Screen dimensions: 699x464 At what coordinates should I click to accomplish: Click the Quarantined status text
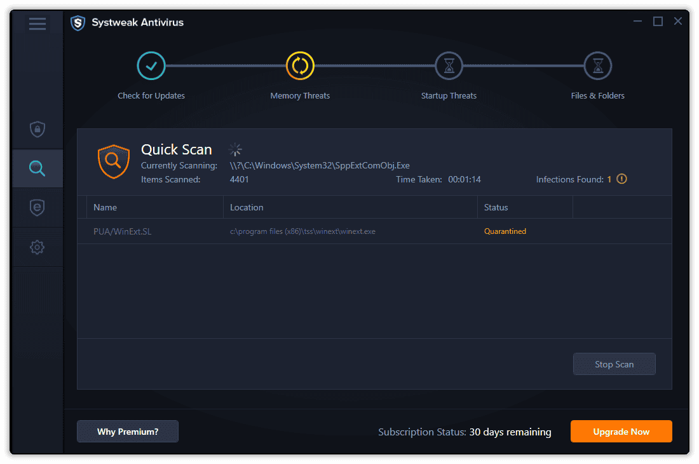(505, 231)
